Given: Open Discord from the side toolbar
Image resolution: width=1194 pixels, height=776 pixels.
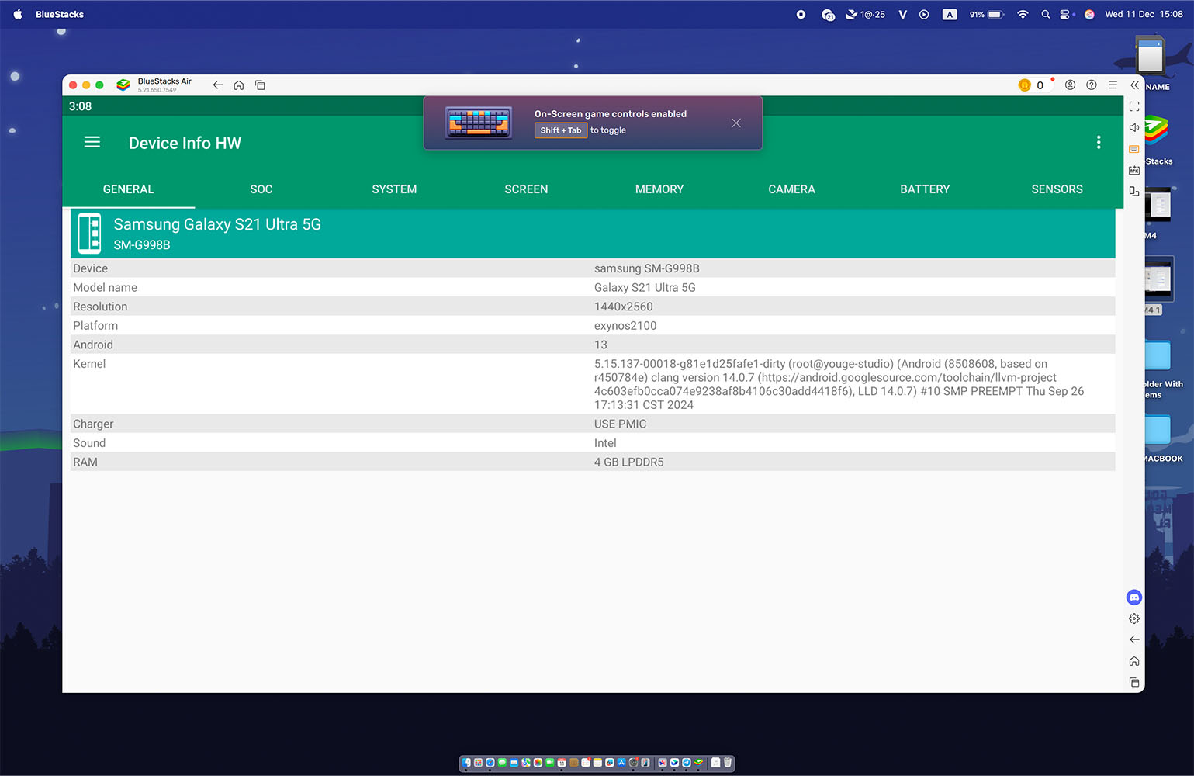Looking at the screenshot, I should pyautogui.click(x=1134, y=598).
